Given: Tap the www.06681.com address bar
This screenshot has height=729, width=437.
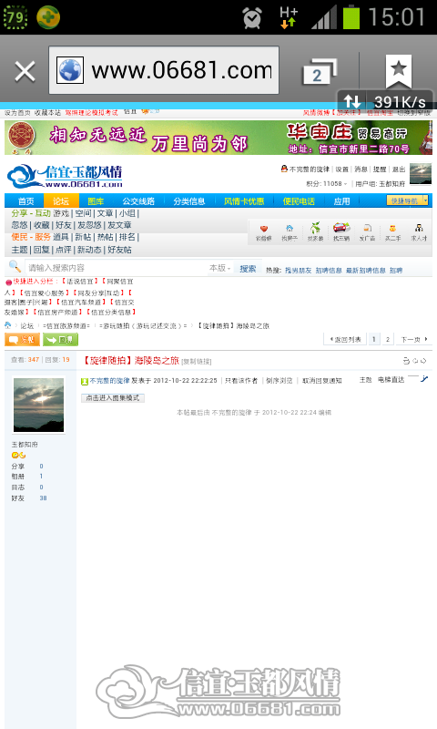Looking at the screenshot, I should 164,70.
